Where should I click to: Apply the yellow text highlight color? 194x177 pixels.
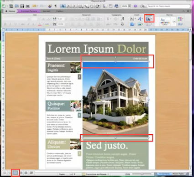click(47, 24)
